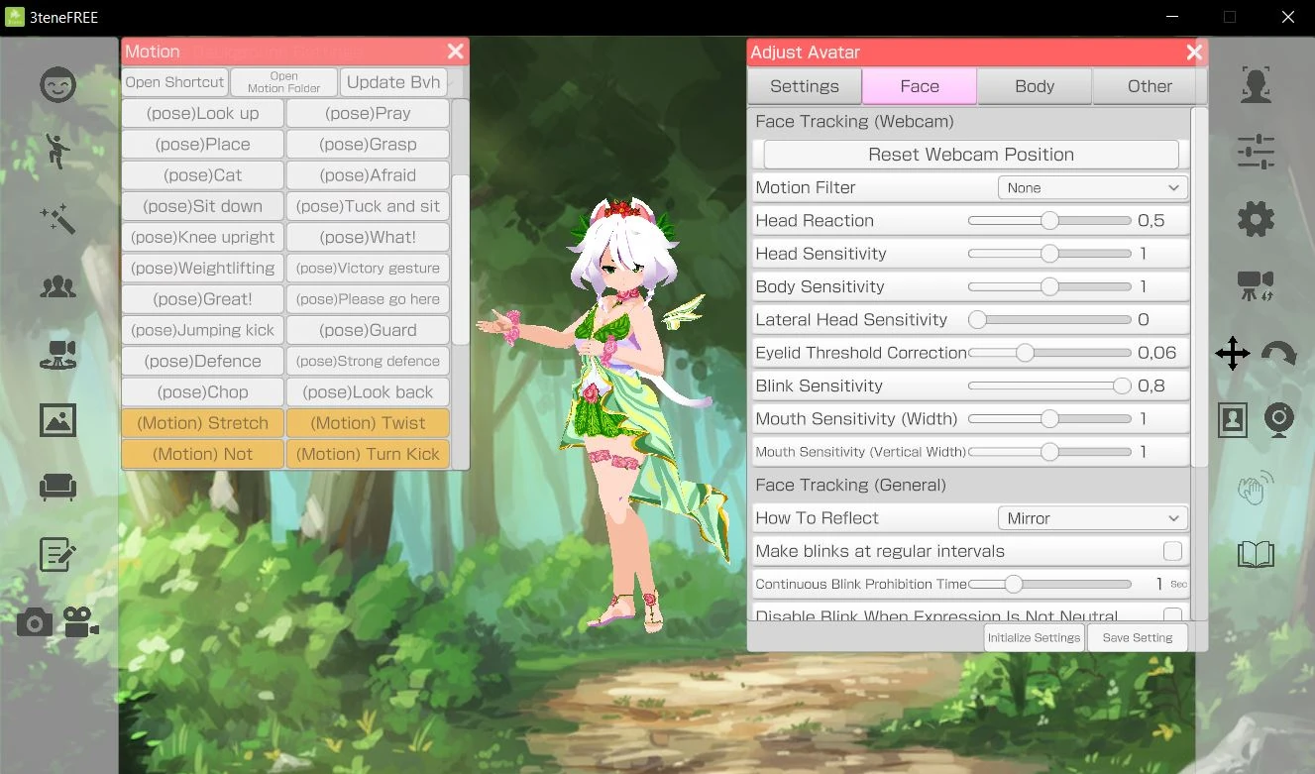Viewport: 1315px width, 774px height.
Task: Adjust the Head Sensitivity slider
Action: (x=1049, y=254)
